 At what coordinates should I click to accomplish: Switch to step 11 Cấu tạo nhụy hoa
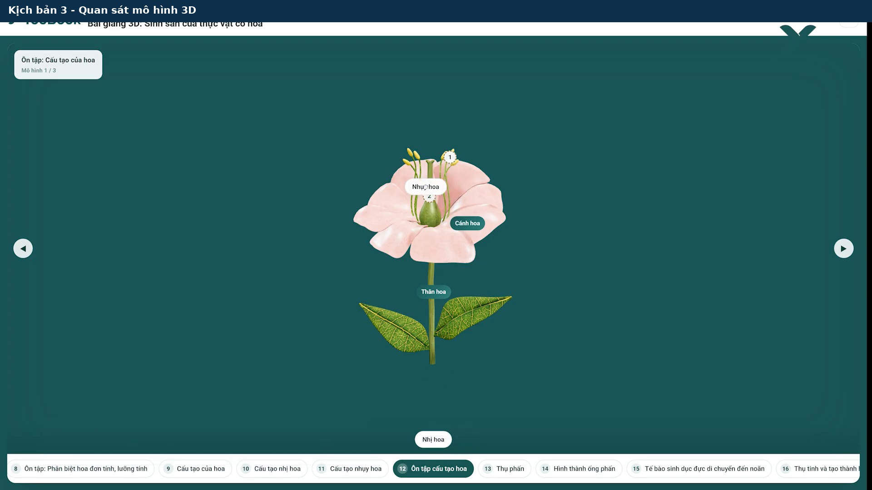pyautogui.click(x=350, y=468)
